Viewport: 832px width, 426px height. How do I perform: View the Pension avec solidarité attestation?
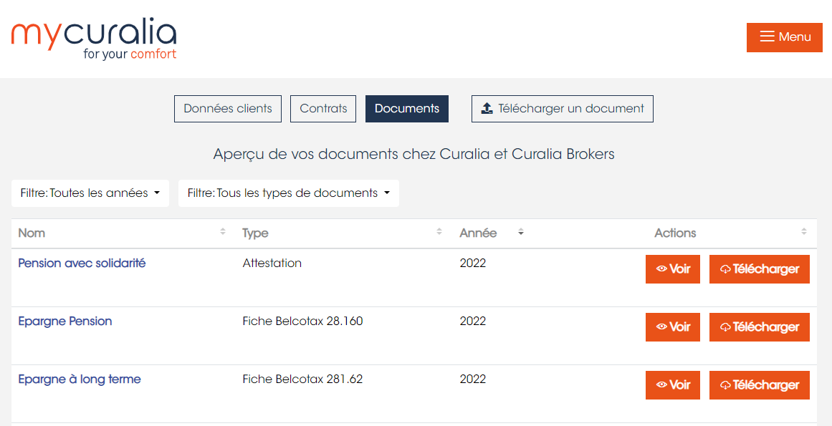pyautogui.click(x=673, y=269)
